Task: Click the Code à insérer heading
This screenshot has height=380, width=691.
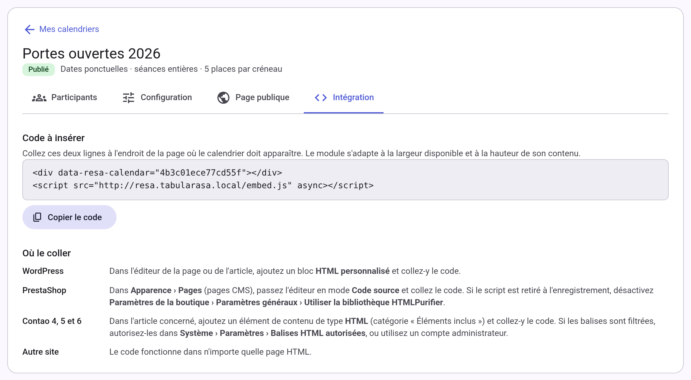Action: click(x=53, y=138)
